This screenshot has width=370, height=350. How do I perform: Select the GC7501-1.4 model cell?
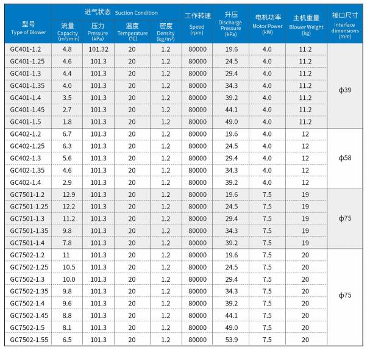27,243
